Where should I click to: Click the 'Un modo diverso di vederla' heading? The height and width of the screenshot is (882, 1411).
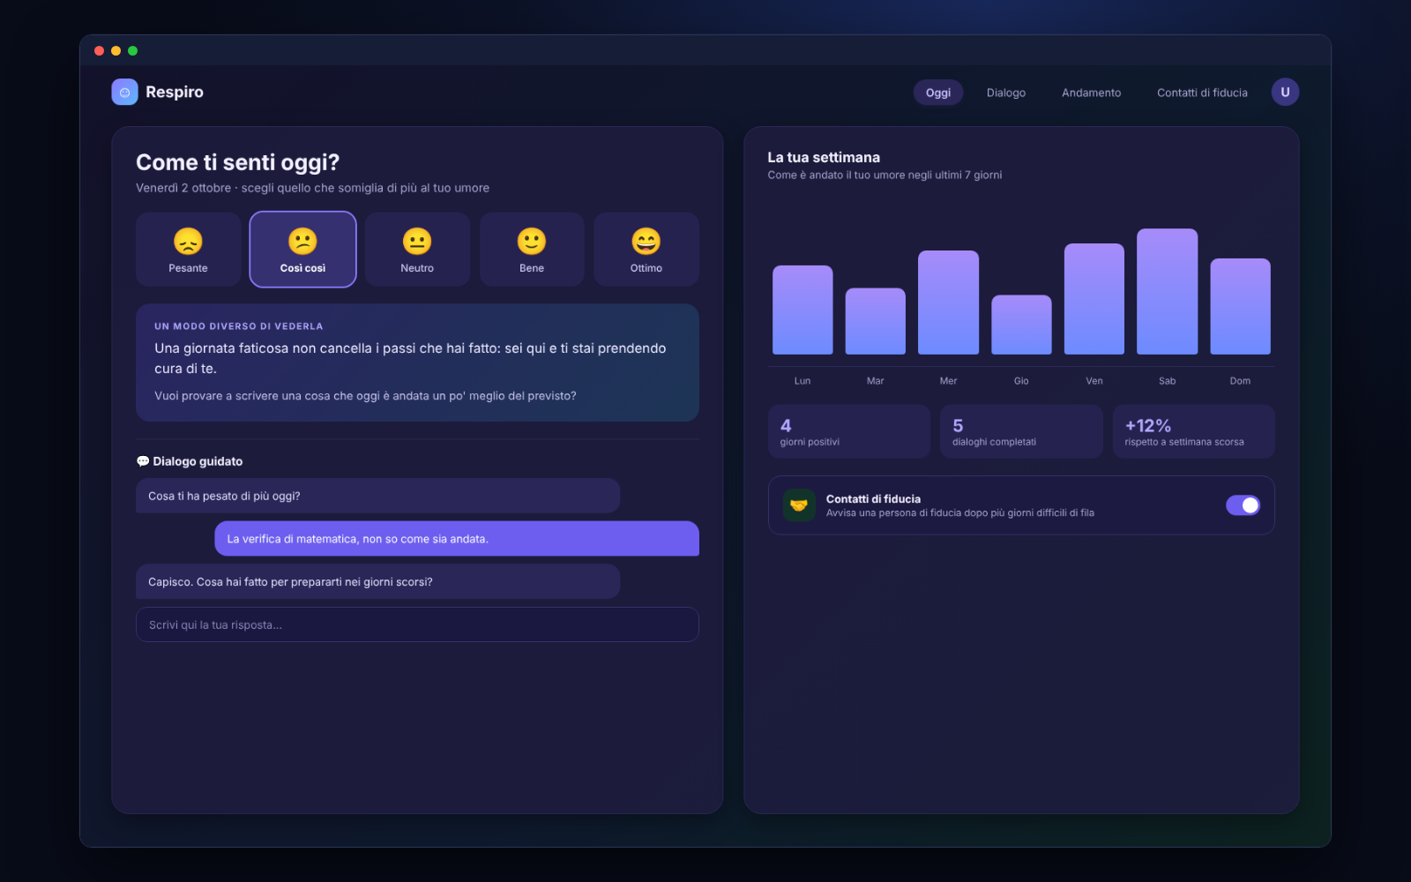click(x=239, y=326)
